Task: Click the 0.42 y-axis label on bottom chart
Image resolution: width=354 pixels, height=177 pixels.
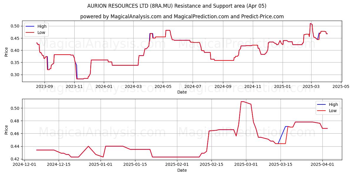Action: (15, 159)
